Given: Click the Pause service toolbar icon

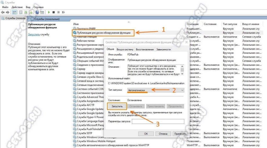Looking at the screenshot, I should [x=58, y=12].
